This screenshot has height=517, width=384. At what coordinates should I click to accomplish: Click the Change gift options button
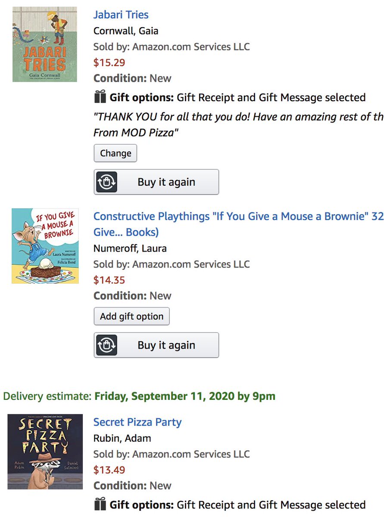click(116, 153)
